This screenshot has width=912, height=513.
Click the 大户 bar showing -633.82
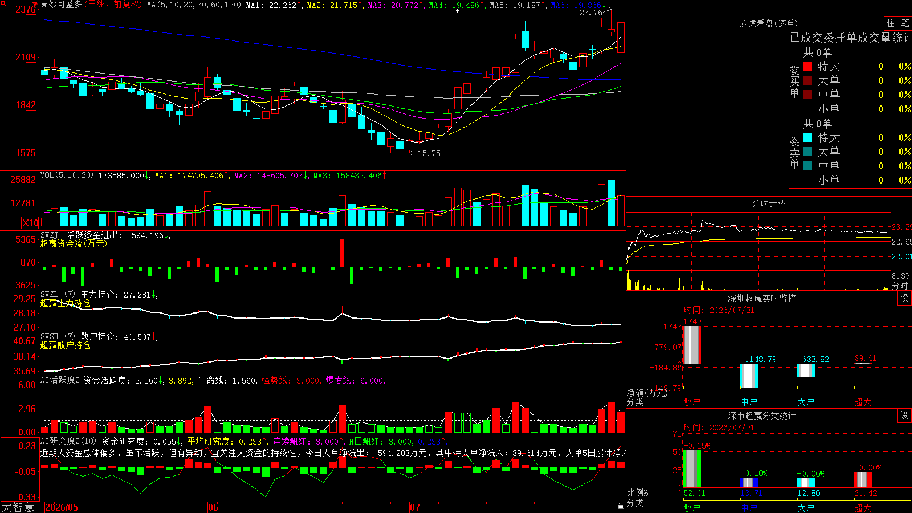(806, 370)
